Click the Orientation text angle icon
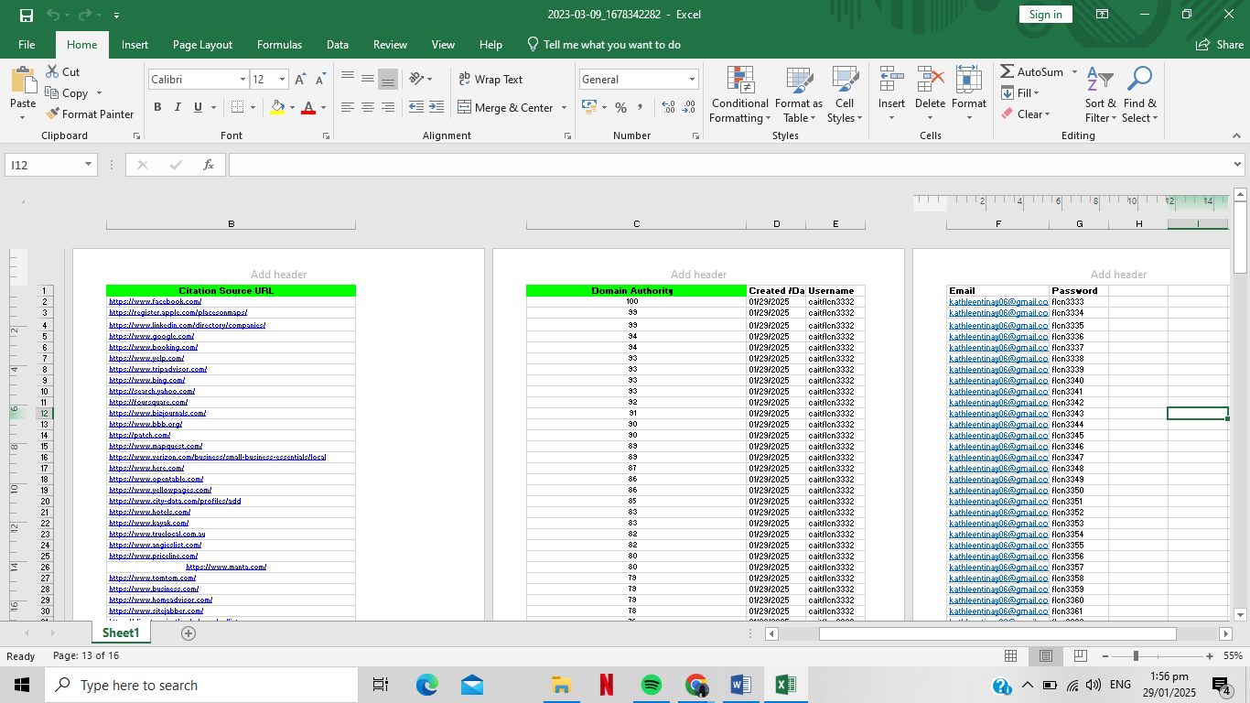 416,80
